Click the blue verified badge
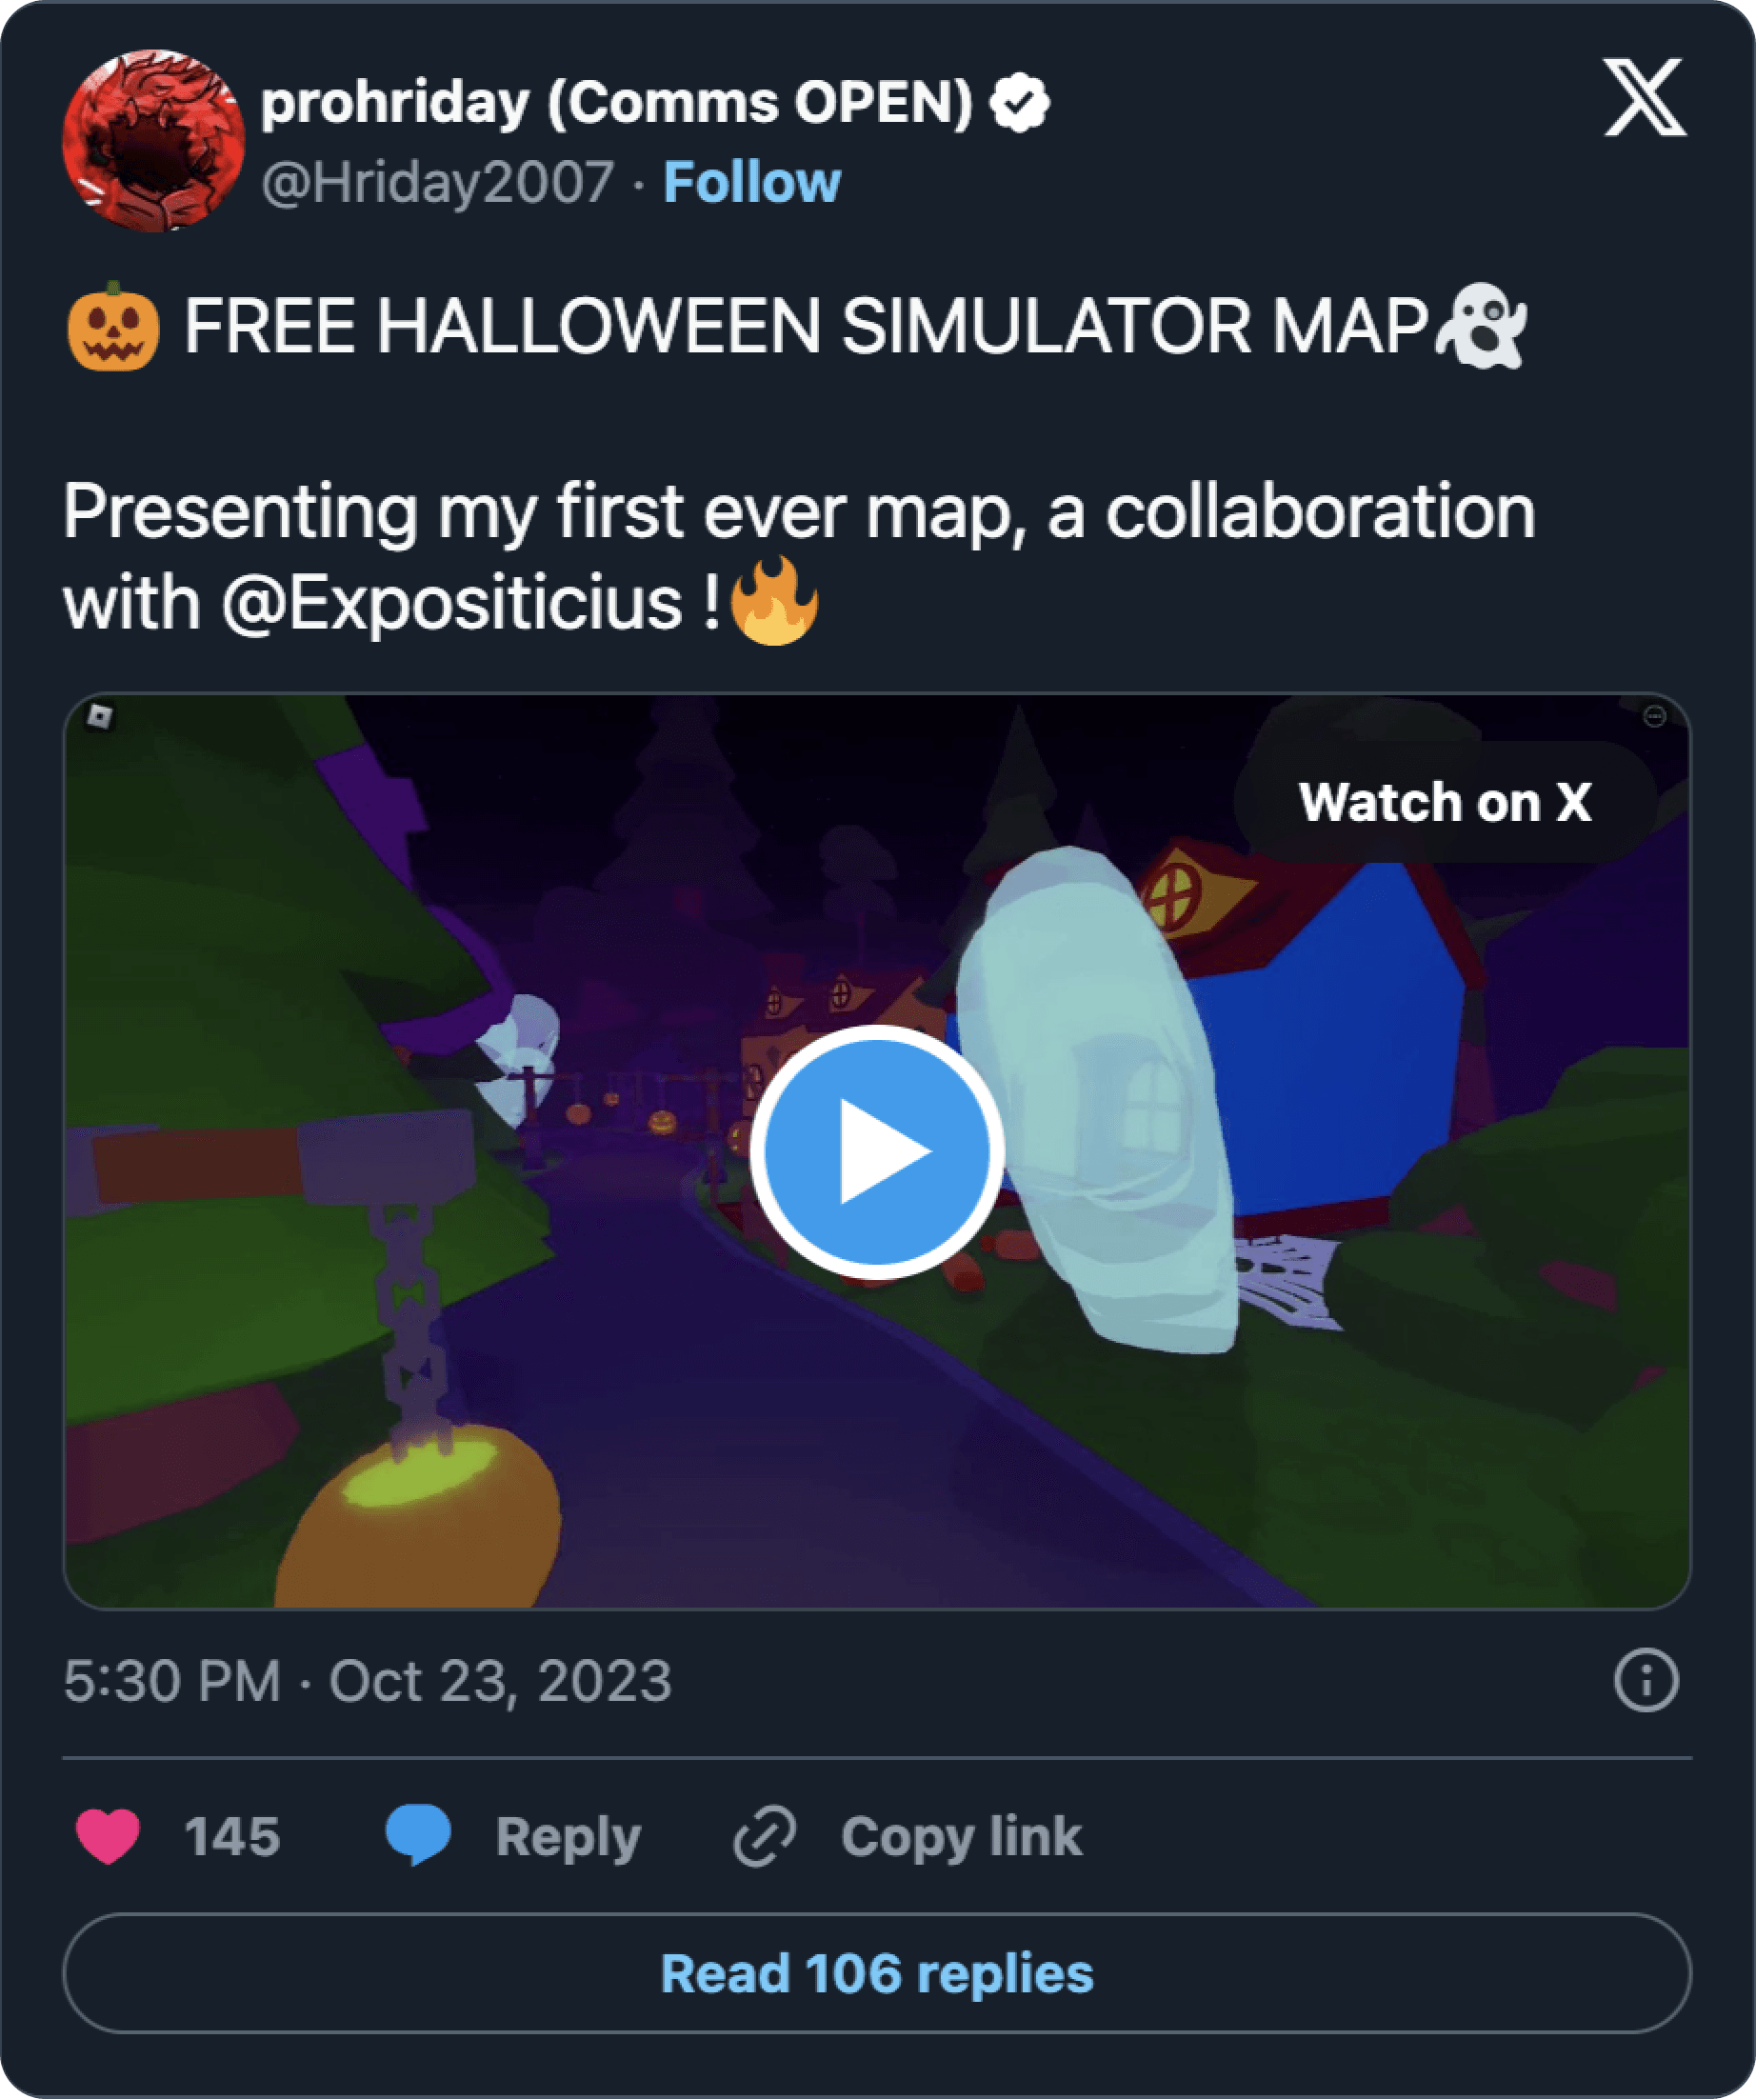Image resolution: width=1756 pixels, height=2099 pixels. coord(1020,103)
